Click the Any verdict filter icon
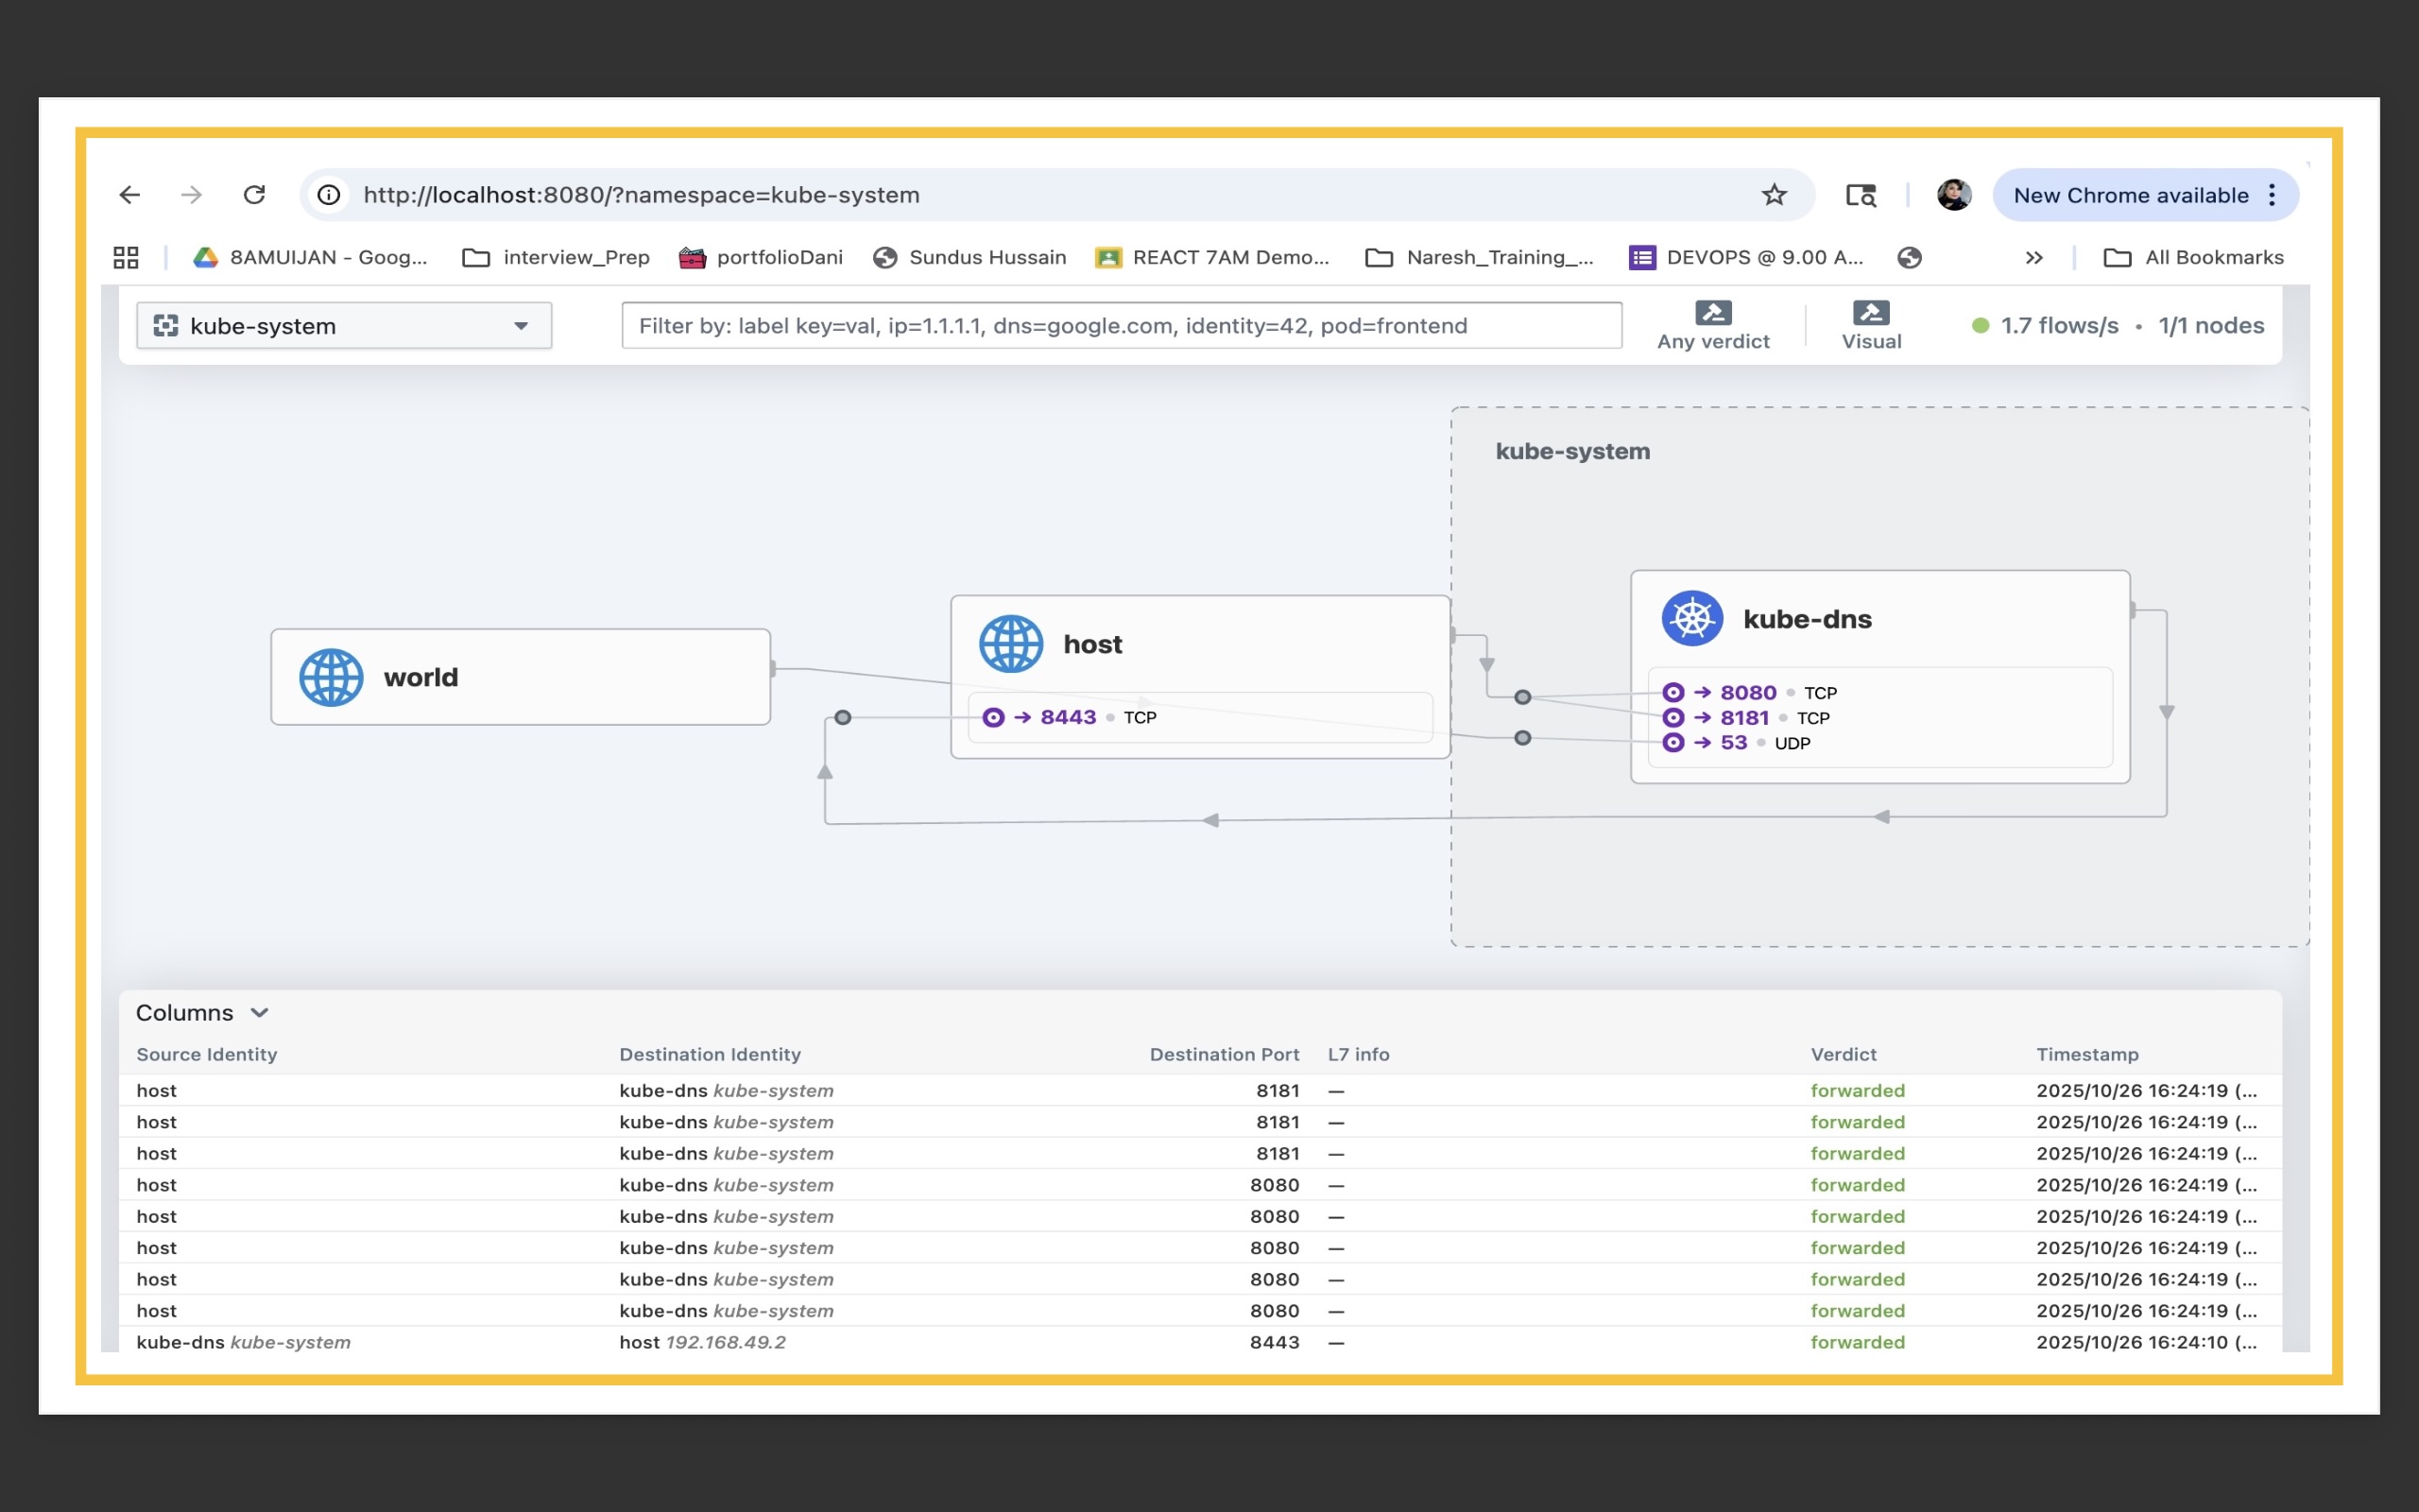This screenshot has width=2419, height=1512. (x=1712, y=313)
